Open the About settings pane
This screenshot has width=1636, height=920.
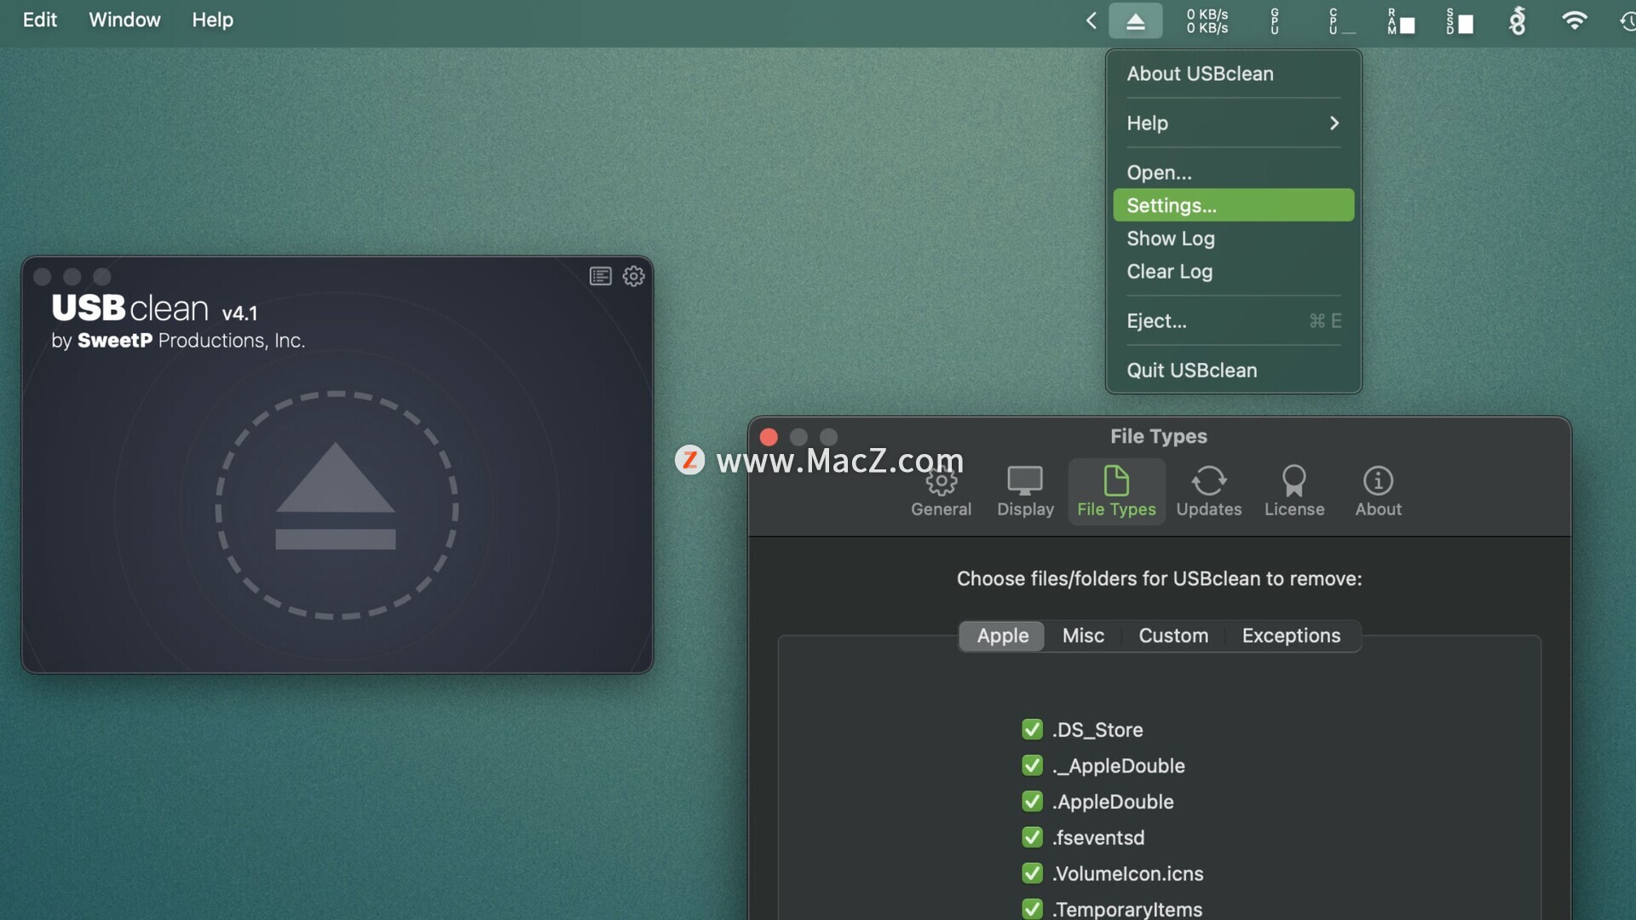point(1378,492)
